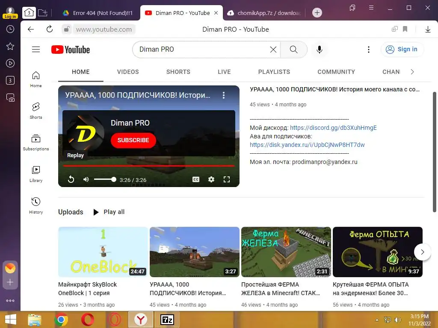Open the downloads arrow icon

428,29
